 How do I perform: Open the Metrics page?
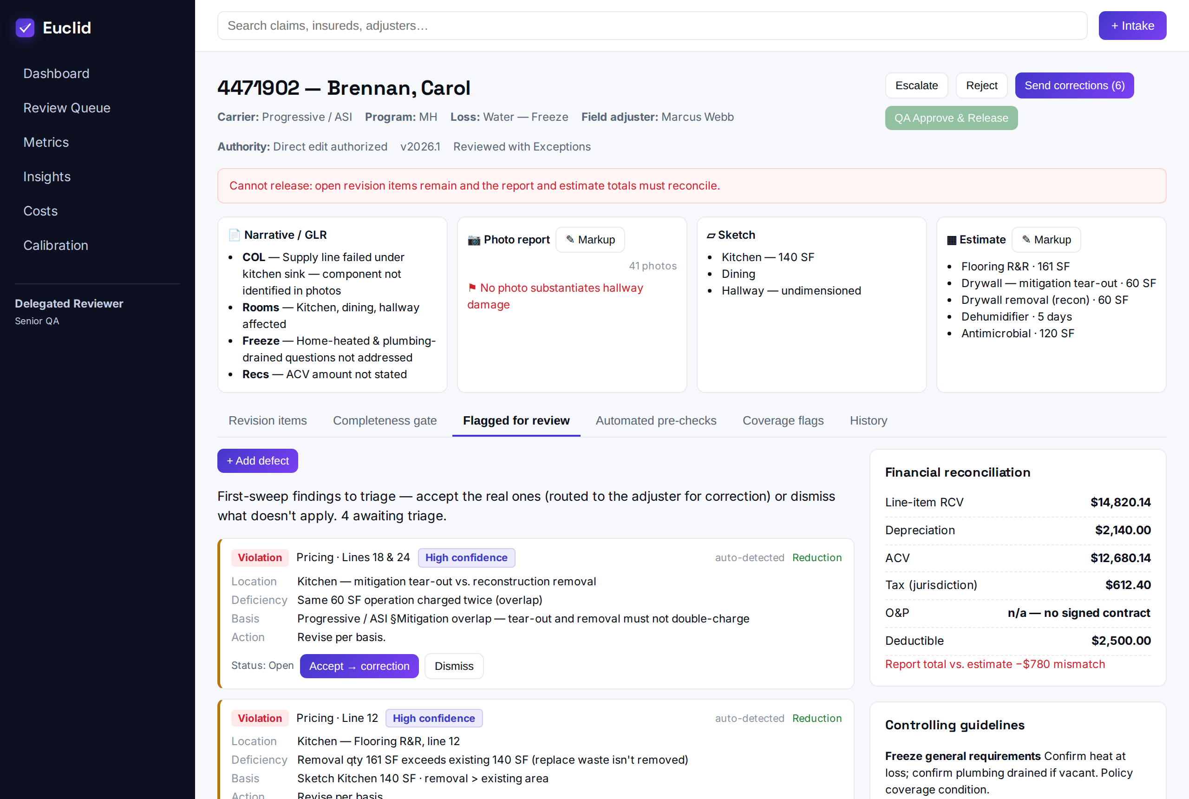pos(46,142)
